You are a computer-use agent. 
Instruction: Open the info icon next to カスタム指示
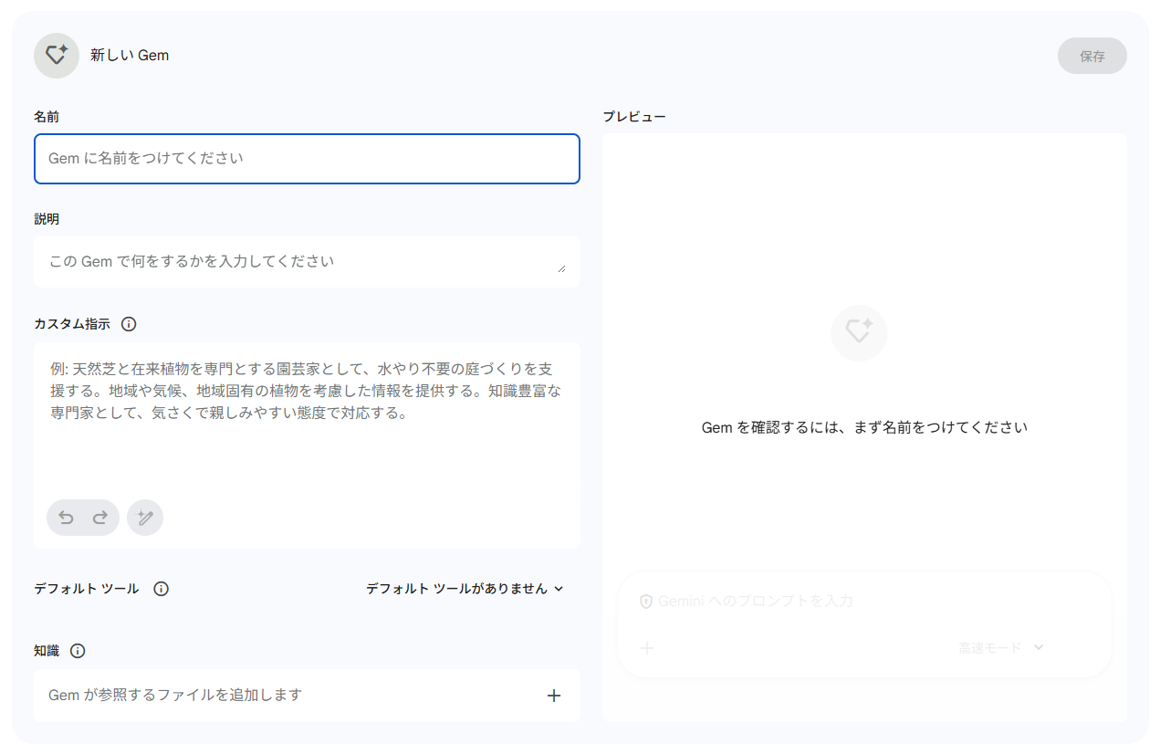point(129,324)
